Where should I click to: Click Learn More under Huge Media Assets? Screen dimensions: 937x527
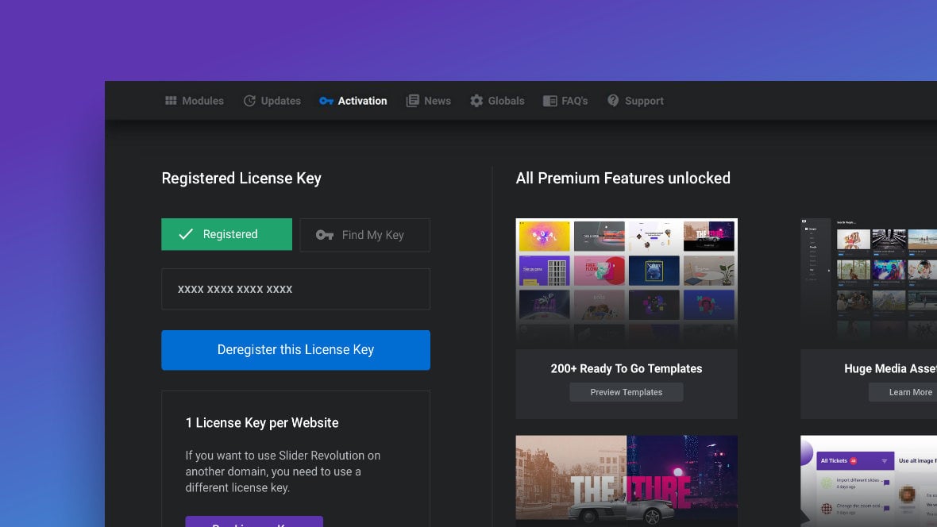pos(903,392)
